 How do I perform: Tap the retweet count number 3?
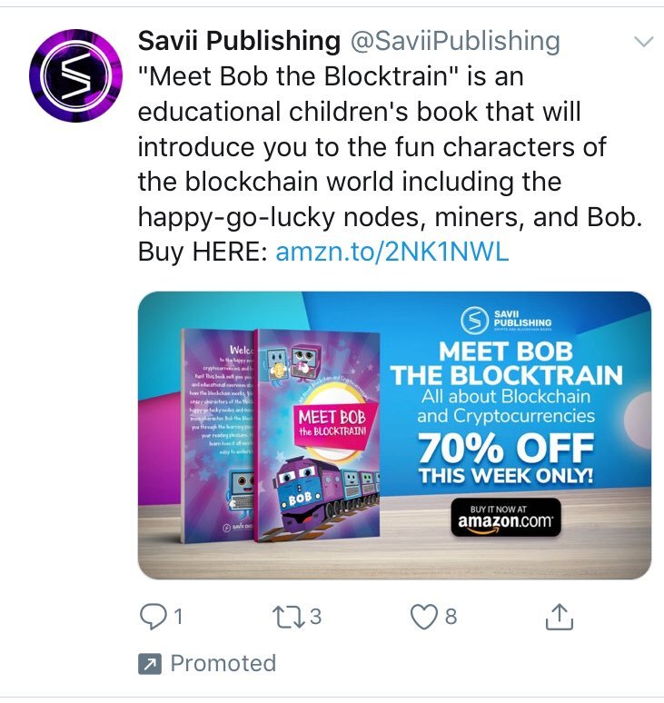315,617
